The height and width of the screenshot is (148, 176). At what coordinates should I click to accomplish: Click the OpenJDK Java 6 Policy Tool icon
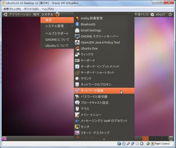pyautogui.click(x=77, y=42)
